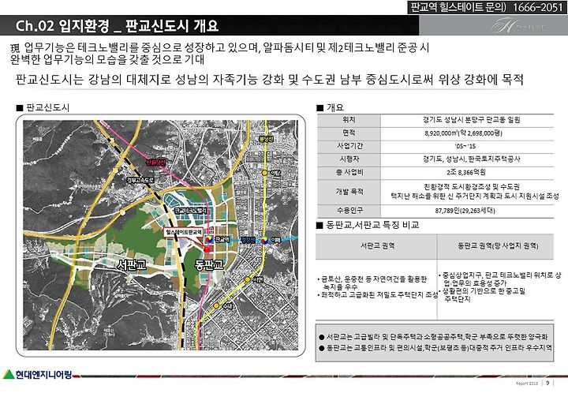This screenshot has height=393, width=568.
Task: Click the '금토산, 운중천 등 자연여건' bullet
Action: (x=372, y=283)
